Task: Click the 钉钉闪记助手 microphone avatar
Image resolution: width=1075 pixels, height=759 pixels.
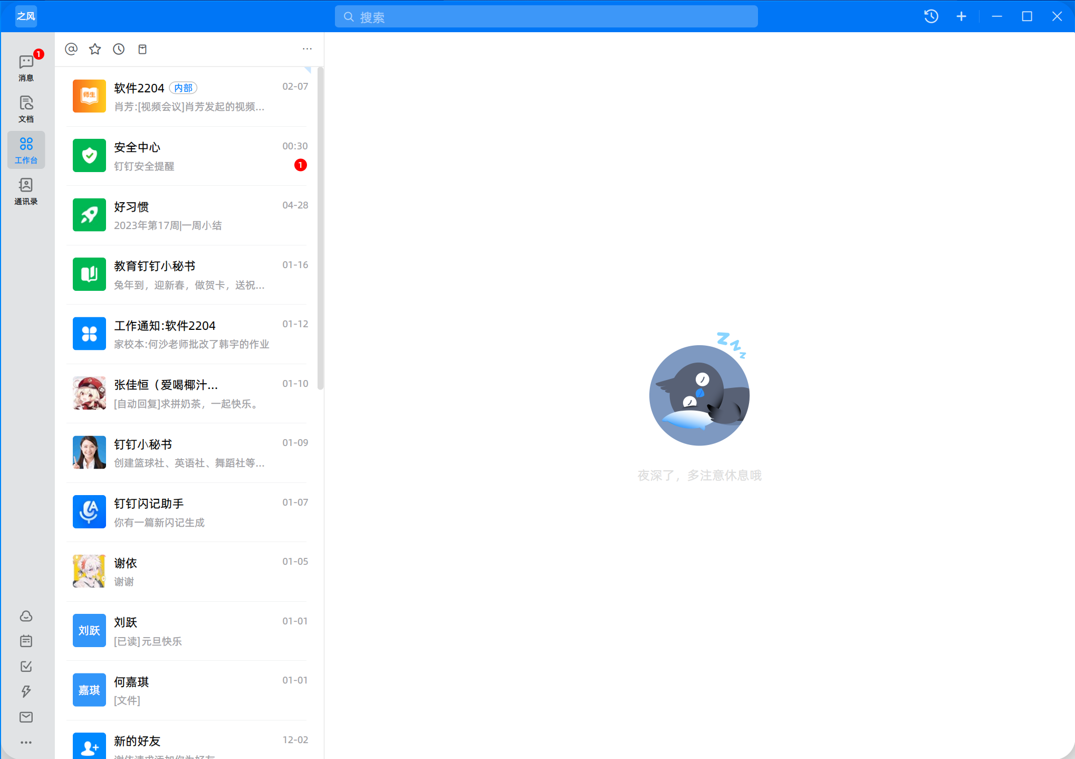Action: 89,512
